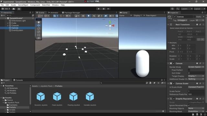Select the Hand view tool
The height and width of the screenshot is (116, 207).
38,22
